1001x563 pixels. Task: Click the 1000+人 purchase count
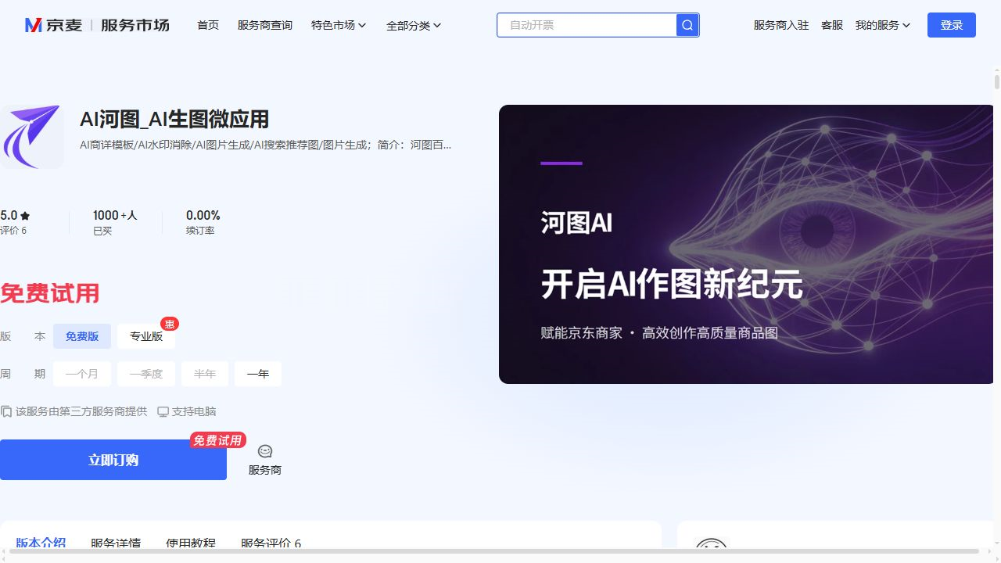pyautogui.click(x=115, y=215)
